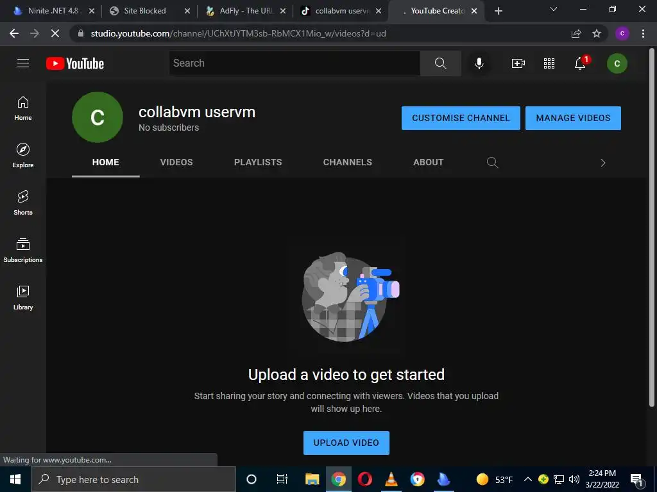Stop loading the page

click(55, 33)
